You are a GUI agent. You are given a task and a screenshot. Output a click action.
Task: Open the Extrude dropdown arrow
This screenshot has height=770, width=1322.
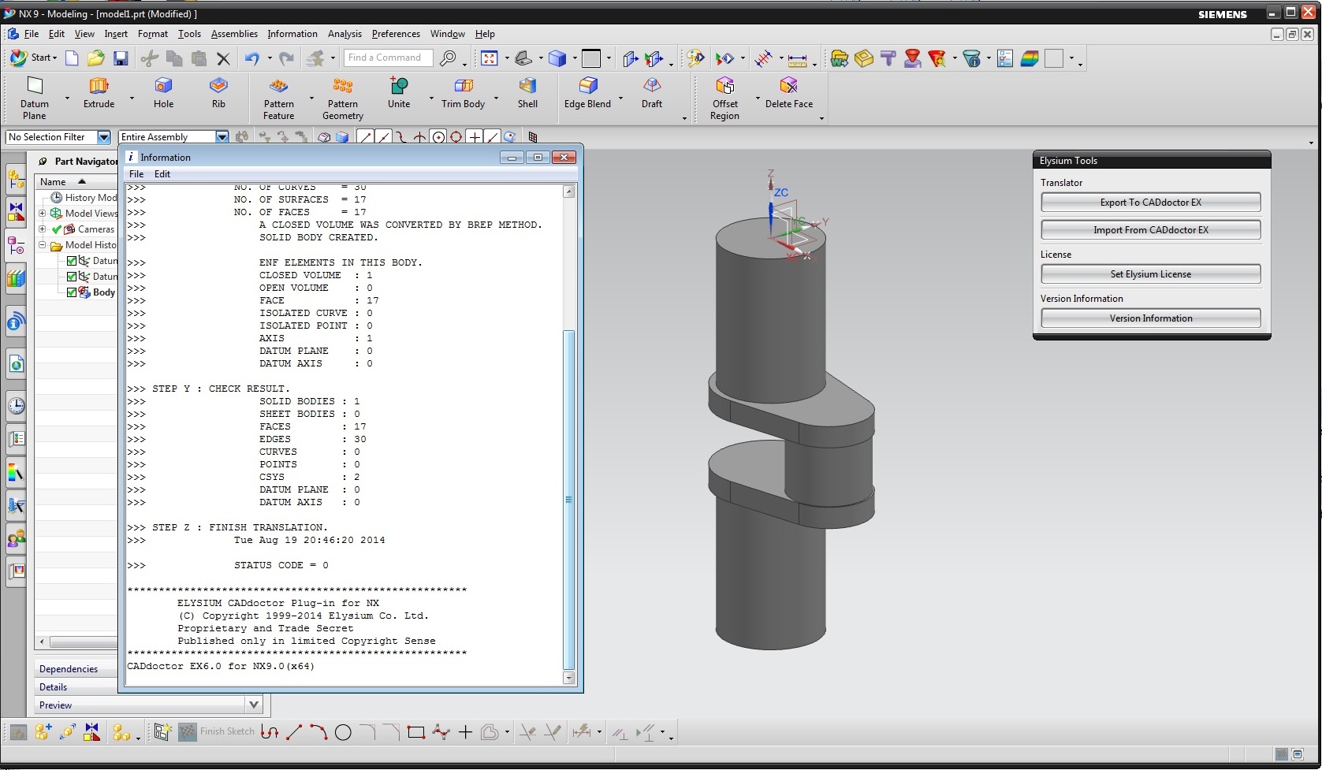coord(132,99)
